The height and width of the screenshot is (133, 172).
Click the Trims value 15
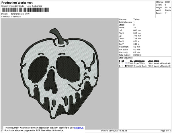tap(134, 28)
